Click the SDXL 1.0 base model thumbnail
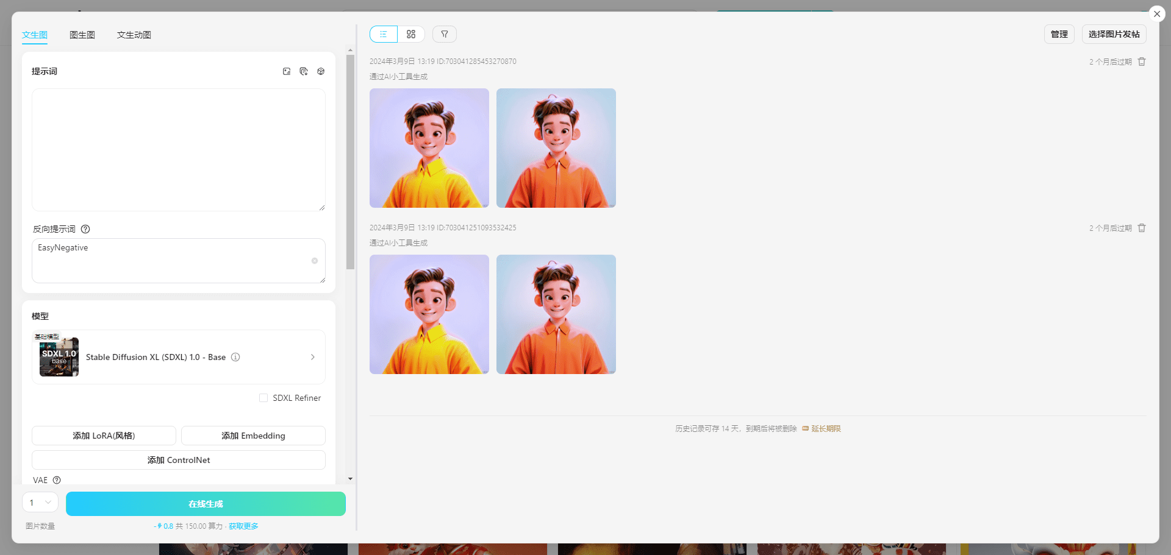The width and height of the screenshot is (1171, 555). [x=59, y=357]
